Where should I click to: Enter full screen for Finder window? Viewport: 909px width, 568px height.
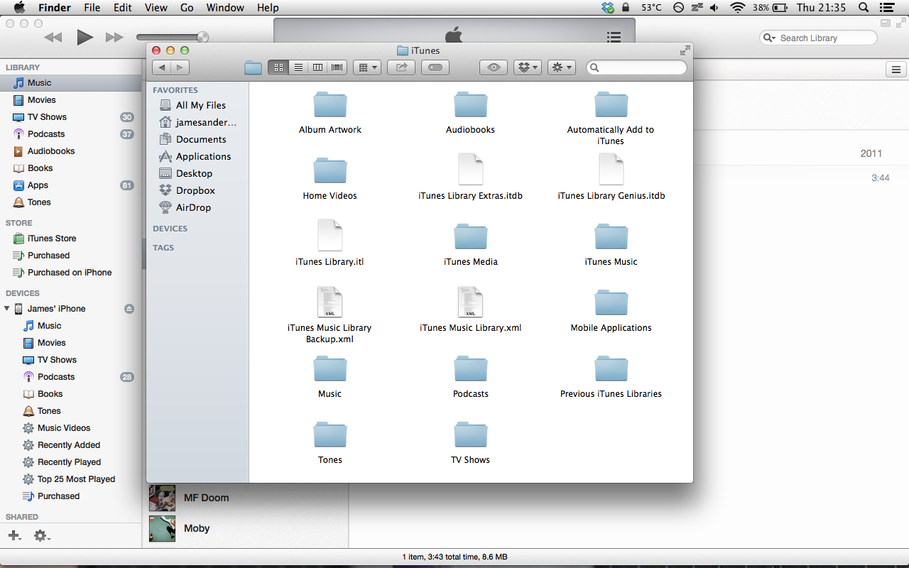[685, 50]
